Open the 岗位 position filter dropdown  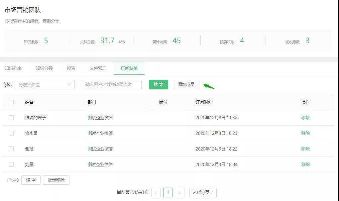[x=44, y=85]
